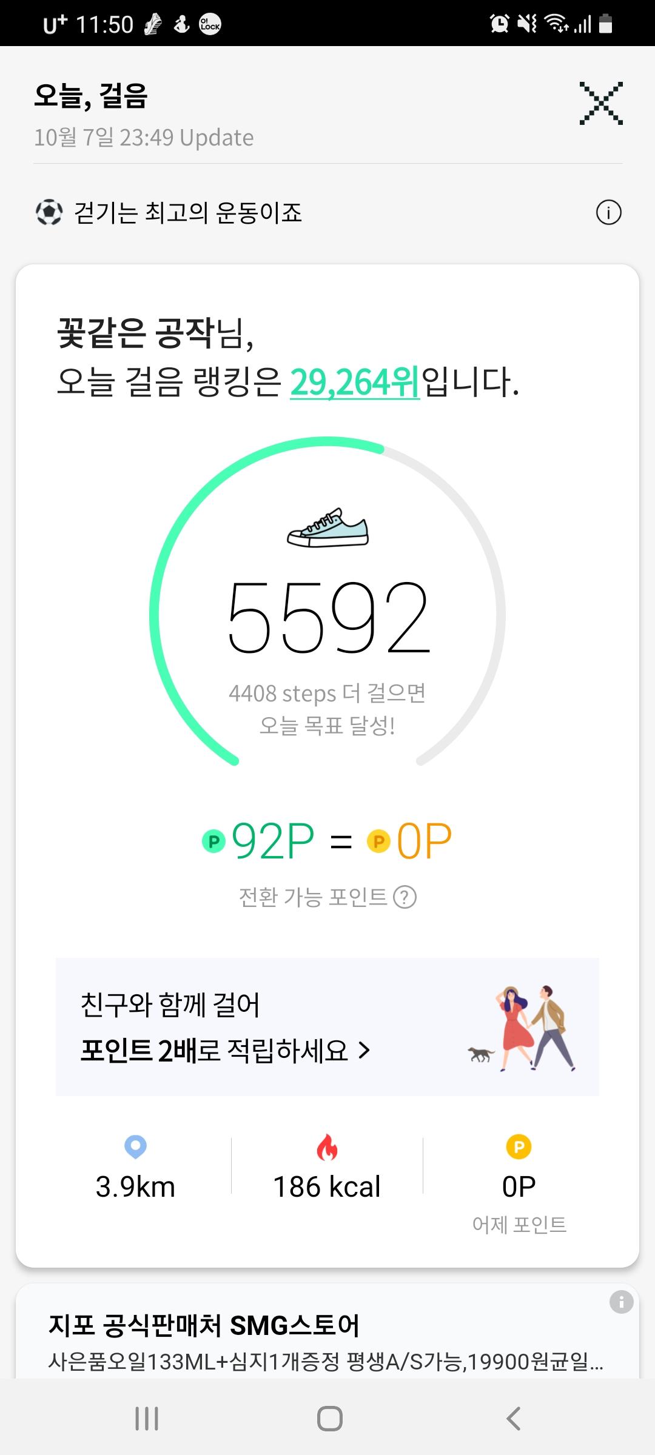The height and width of the screenshot is (1455, 655).
Task: Tap the 전환 가능 포인트 help icon
Action: pos(405,897)
